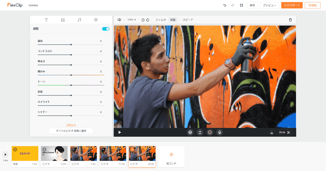Click the red record button icon
Screen dimensions: 326x171
(210, 132)
